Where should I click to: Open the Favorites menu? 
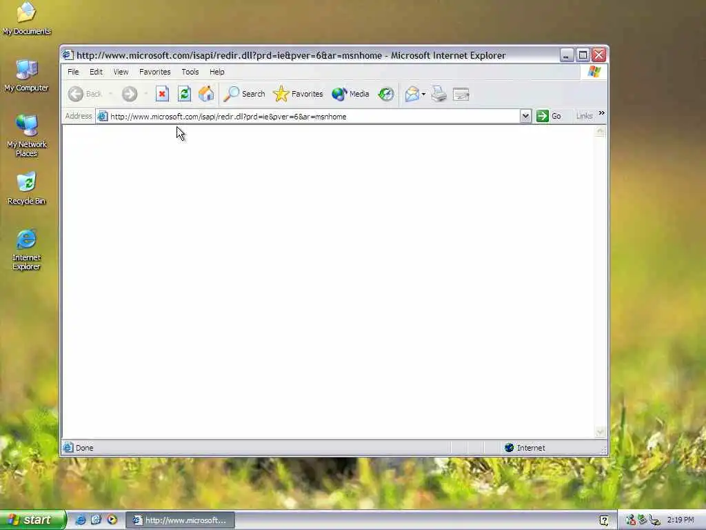pos(155,72)
